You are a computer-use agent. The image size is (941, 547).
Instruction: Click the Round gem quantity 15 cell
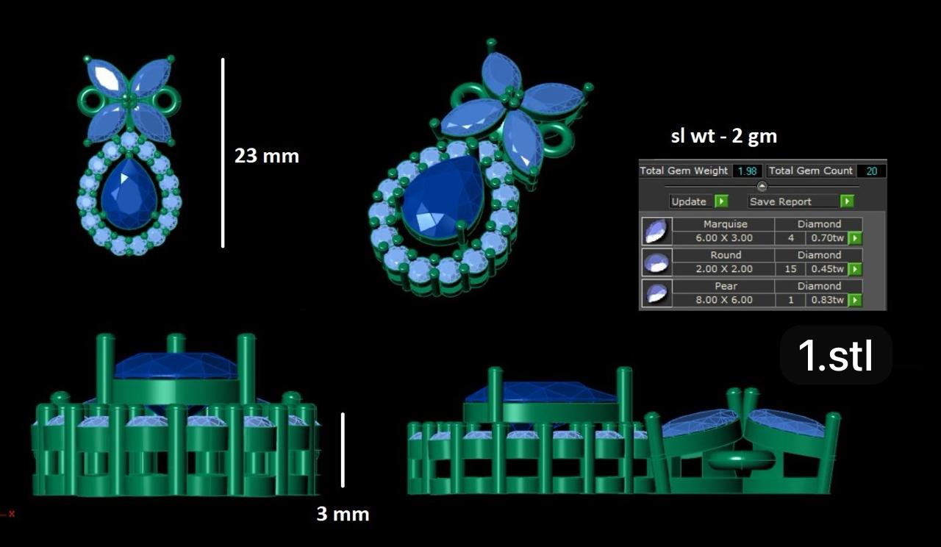pos(790,269)
